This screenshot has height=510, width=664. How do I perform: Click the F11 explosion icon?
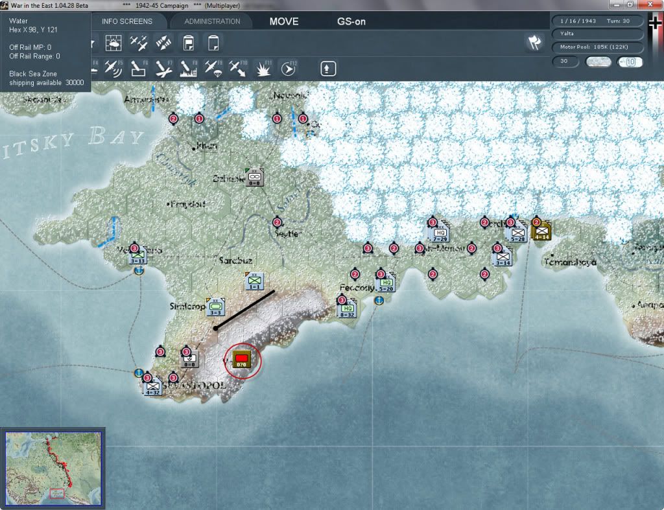pos(263,69)
